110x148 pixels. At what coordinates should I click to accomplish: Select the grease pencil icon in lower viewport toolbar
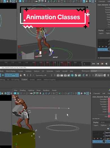pyautogui.click(x=49, y=93)
